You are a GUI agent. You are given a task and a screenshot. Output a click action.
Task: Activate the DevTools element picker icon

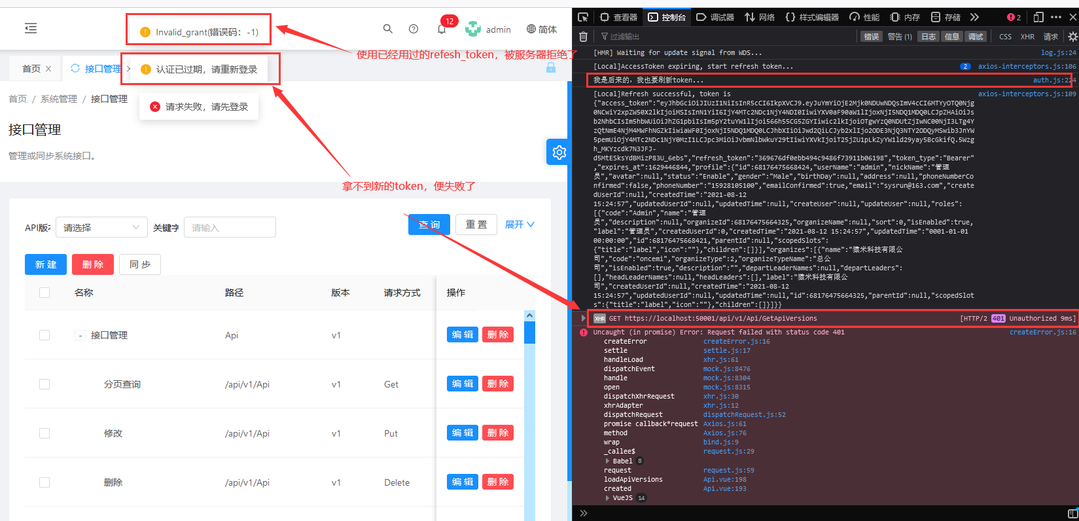click(583, 17)
